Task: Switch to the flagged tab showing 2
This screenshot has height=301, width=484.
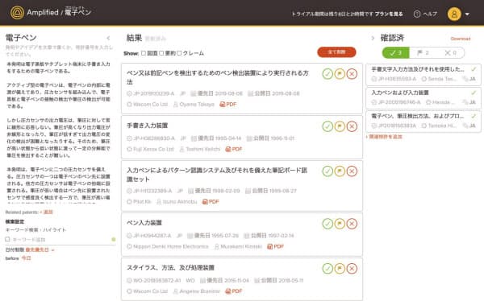Action: tap(423, 52)
